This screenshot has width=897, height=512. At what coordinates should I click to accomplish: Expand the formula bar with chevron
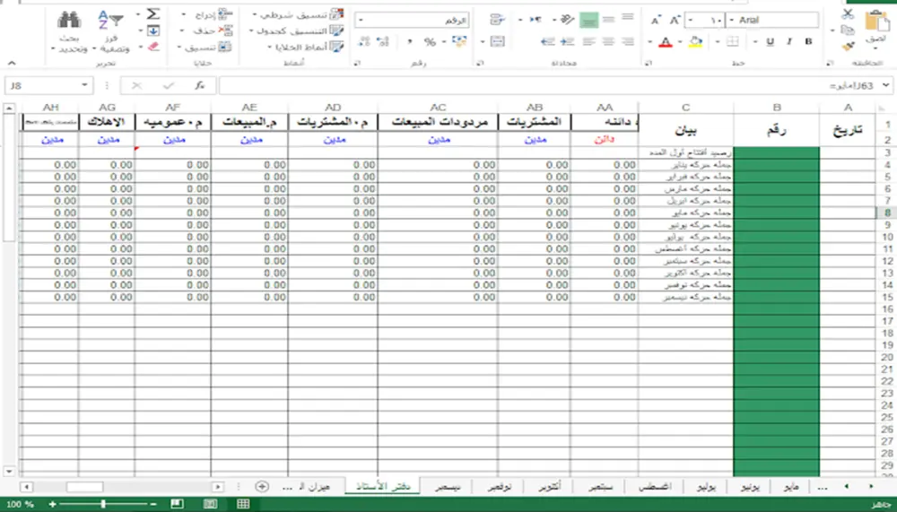885,85
